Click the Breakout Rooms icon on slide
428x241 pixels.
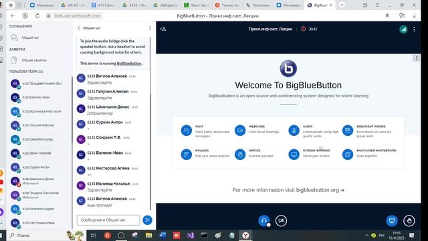coord(348,131)
